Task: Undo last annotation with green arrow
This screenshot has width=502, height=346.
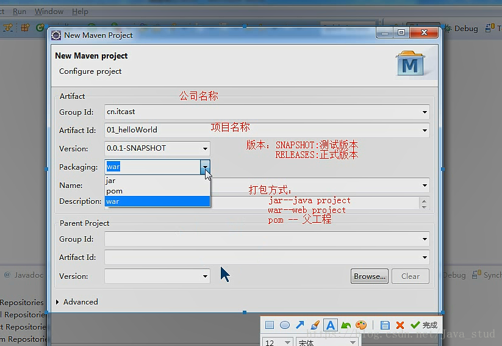Action: 346,325
